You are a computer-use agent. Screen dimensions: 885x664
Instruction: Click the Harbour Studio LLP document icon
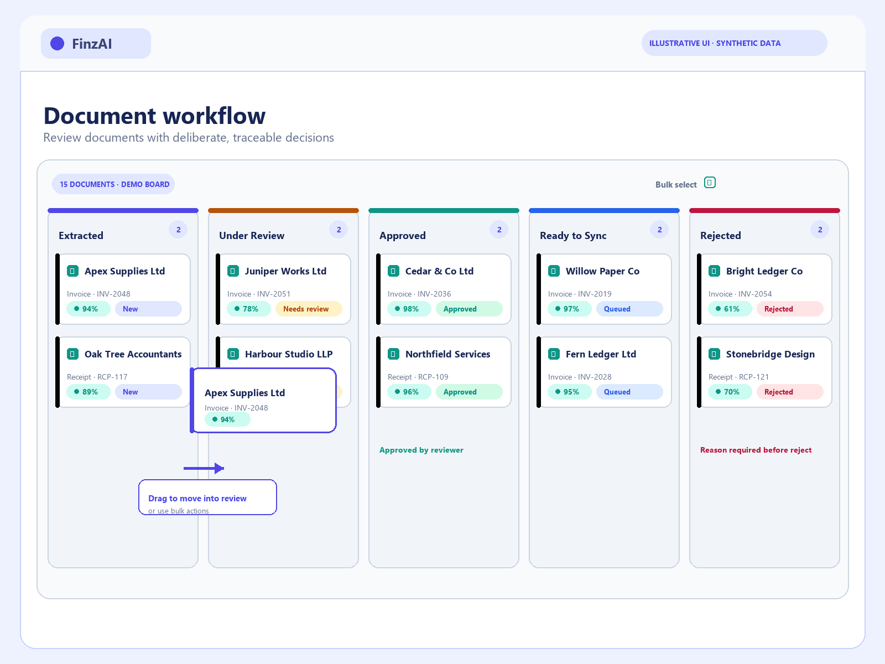coord(233,354)
